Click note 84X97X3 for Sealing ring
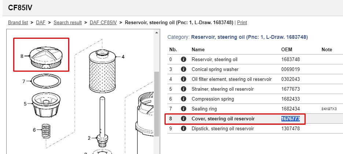Screen dimensions: 343x154 click(329, 109)
